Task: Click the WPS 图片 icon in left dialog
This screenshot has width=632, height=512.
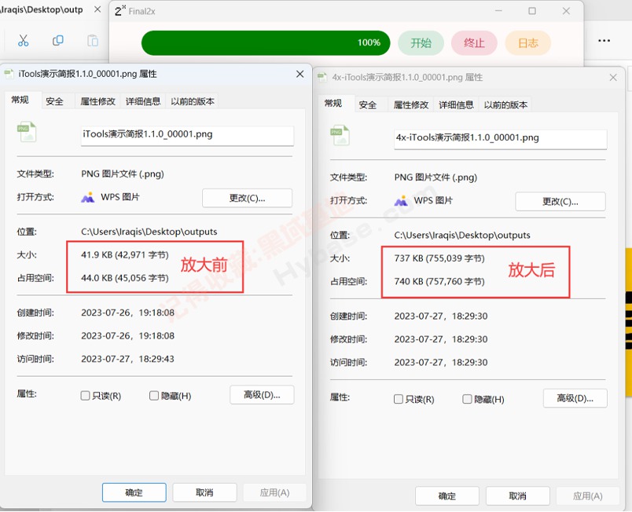Action: click(88, 197)
